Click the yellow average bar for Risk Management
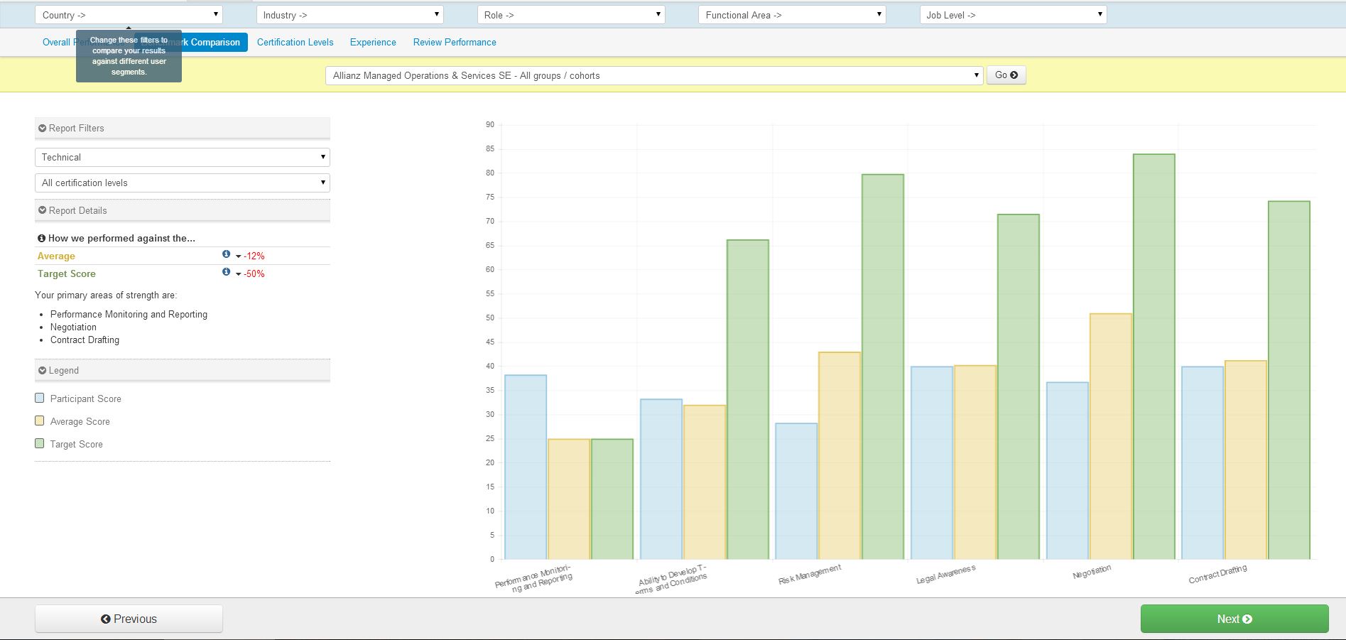1346x640 pixels. [840, 456]
